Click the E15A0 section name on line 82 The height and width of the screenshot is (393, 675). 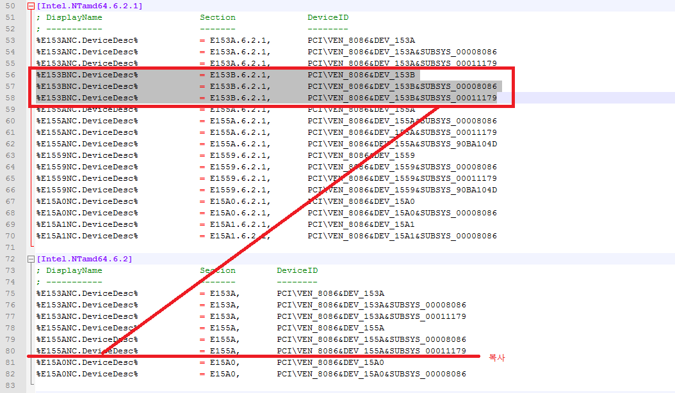tap(223, 374)
